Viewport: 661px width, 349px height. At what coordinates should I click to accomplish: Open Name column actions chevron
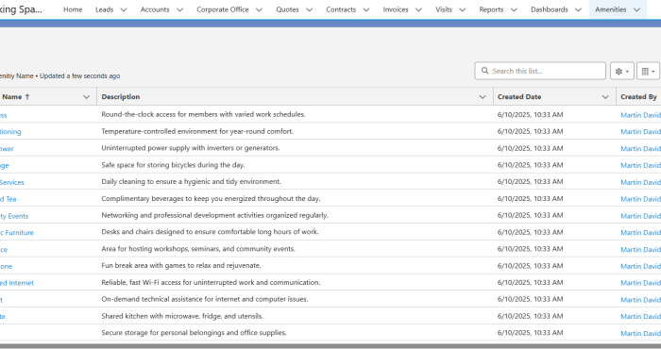tap(87, 97)
